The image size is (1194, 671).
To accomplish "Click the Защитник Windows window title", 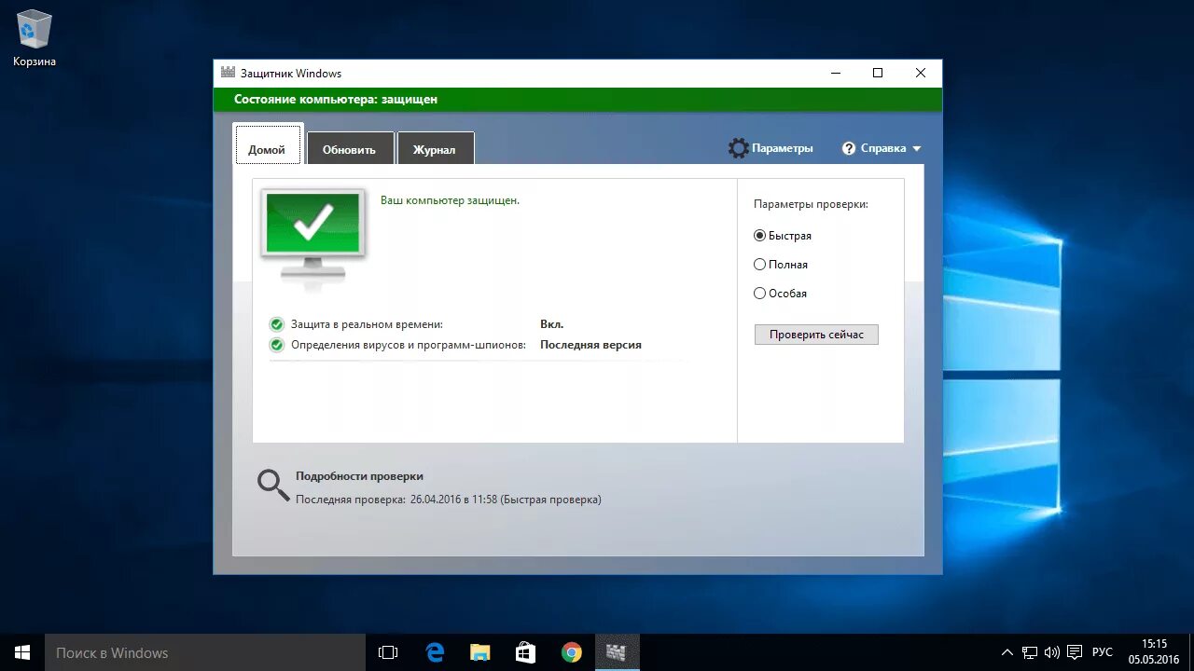I will 291,74.
